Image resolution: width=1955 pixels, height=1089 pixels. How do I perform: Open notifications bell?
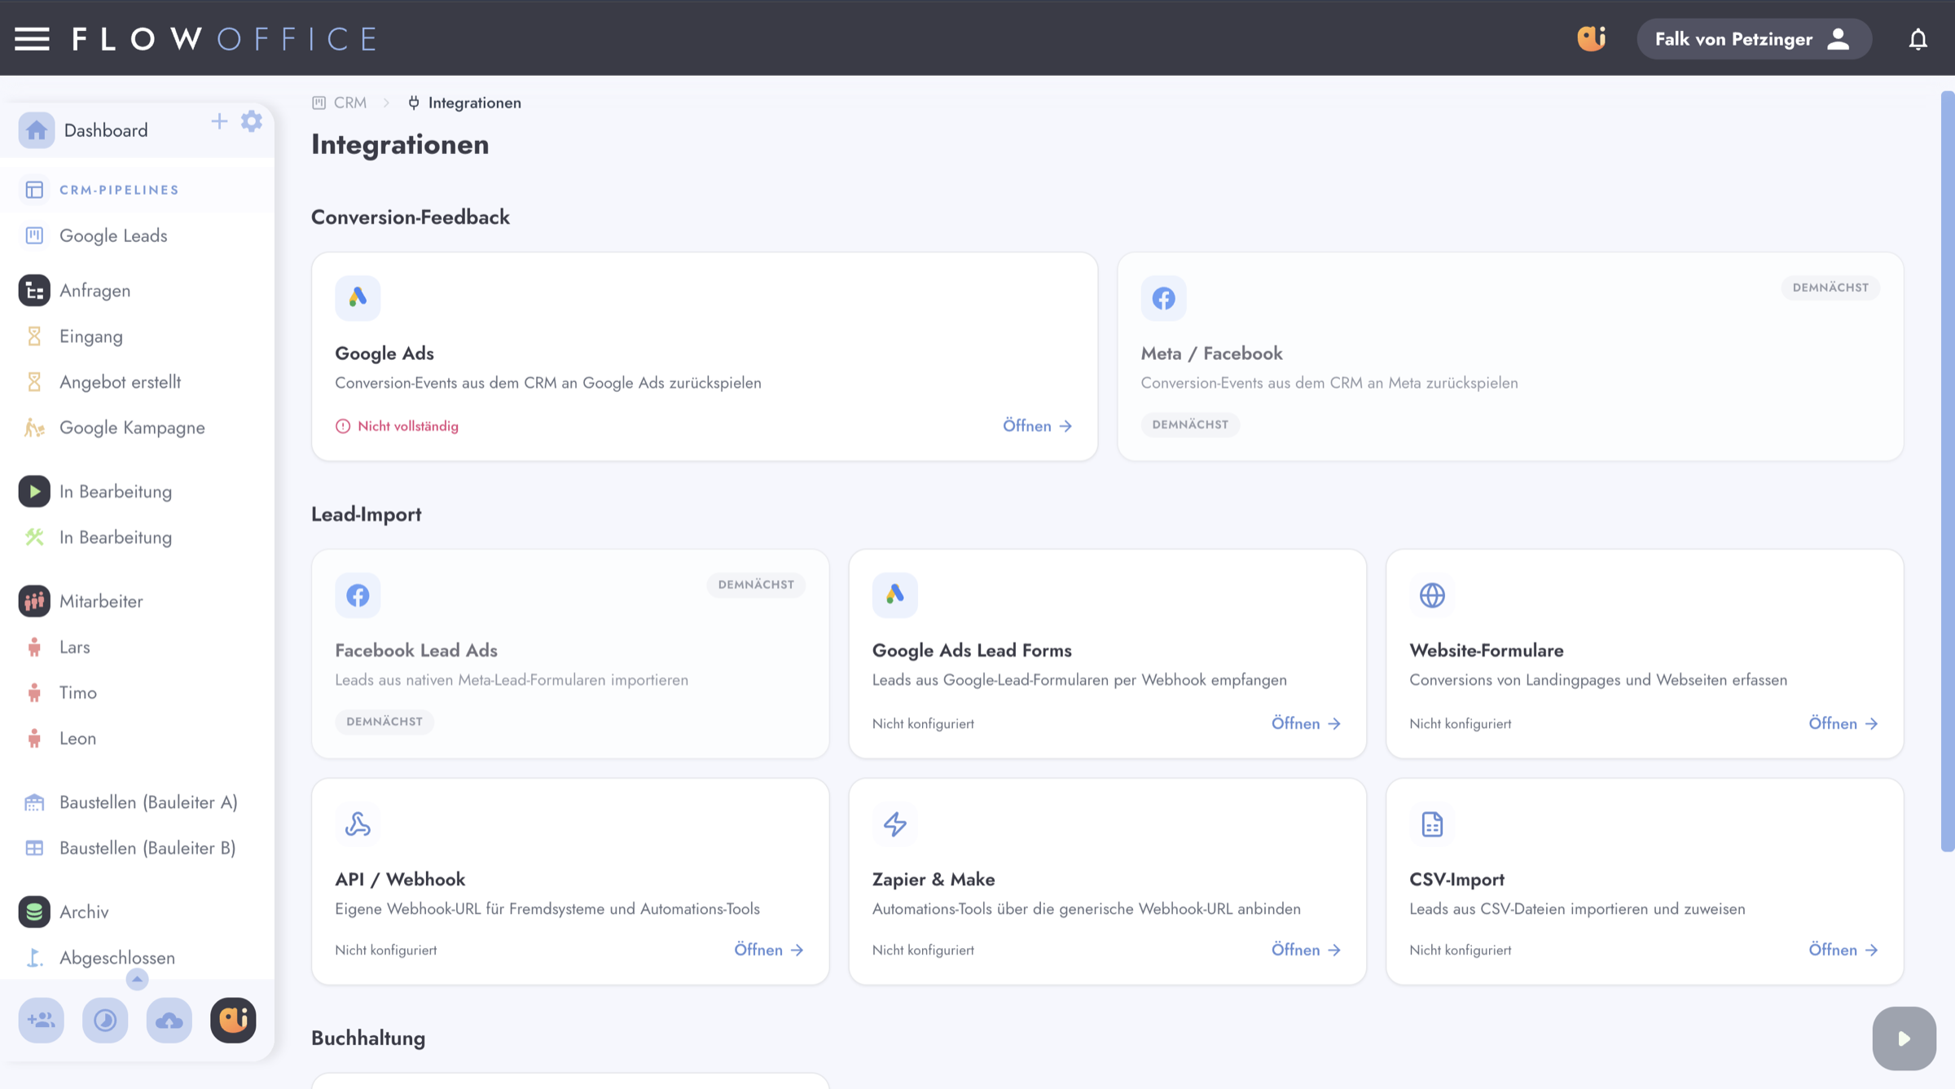[1918, 39]
